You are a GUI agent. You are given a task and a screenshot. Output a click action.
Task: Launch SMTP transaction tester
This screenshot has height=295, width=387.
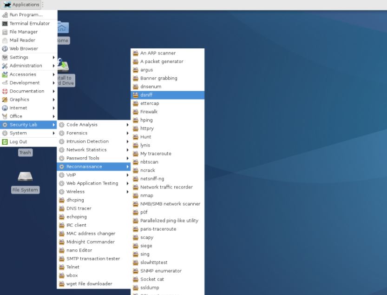(x=94, y=259)
